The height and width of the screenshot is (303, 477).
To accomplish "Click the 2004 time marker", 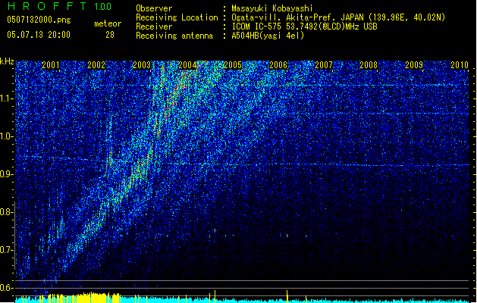I will pyautogui.click(x=187, y=64).
